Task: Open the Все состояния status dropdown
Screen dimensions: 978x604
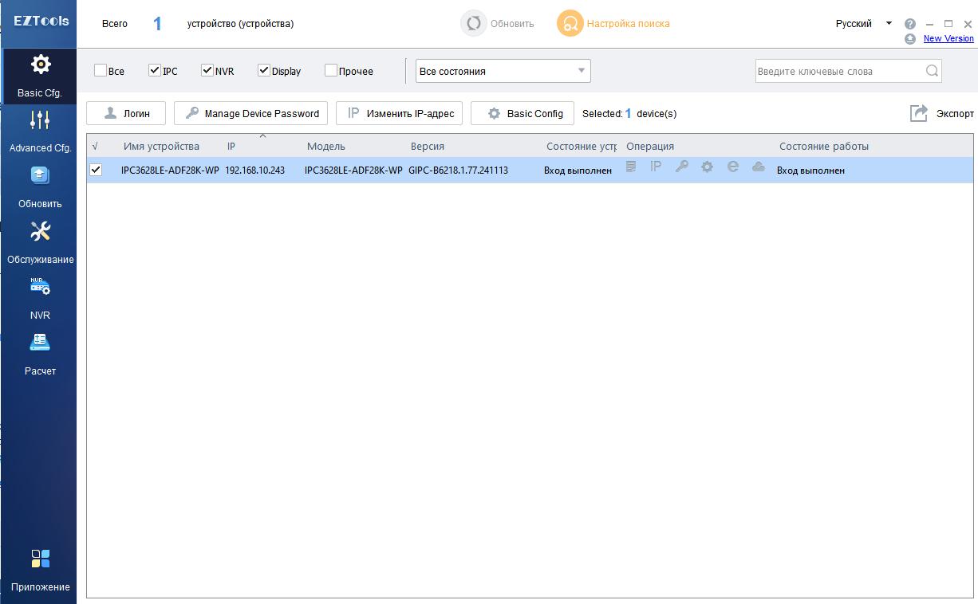Action: tap(503, 71)
